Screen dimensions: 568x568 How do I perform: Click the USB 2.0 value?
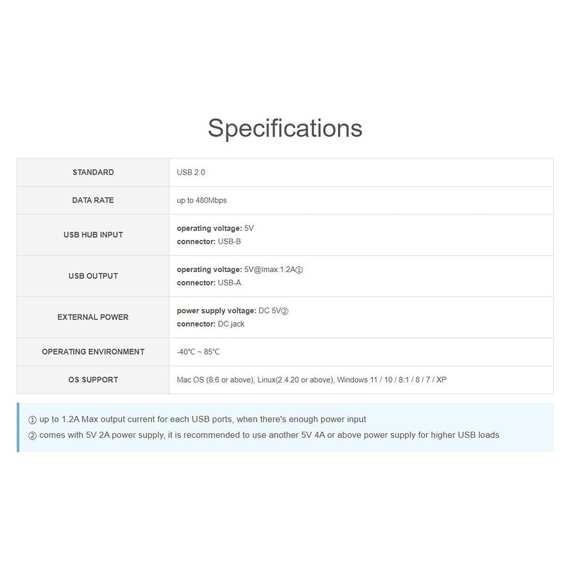(191, 173)
